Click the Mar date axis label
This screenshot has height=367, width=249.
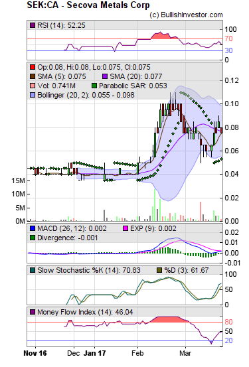(x=185, y=353)
